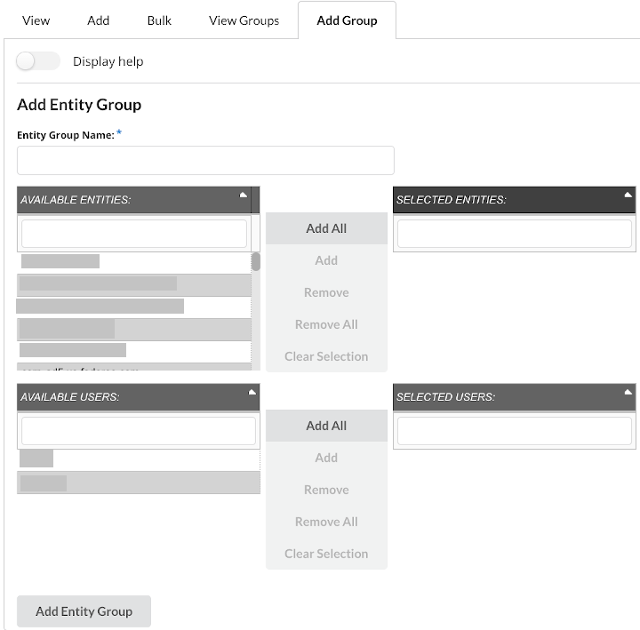
Task: Click Remove All in entities section
Action: pyautogui.click(x=326, y=324)
